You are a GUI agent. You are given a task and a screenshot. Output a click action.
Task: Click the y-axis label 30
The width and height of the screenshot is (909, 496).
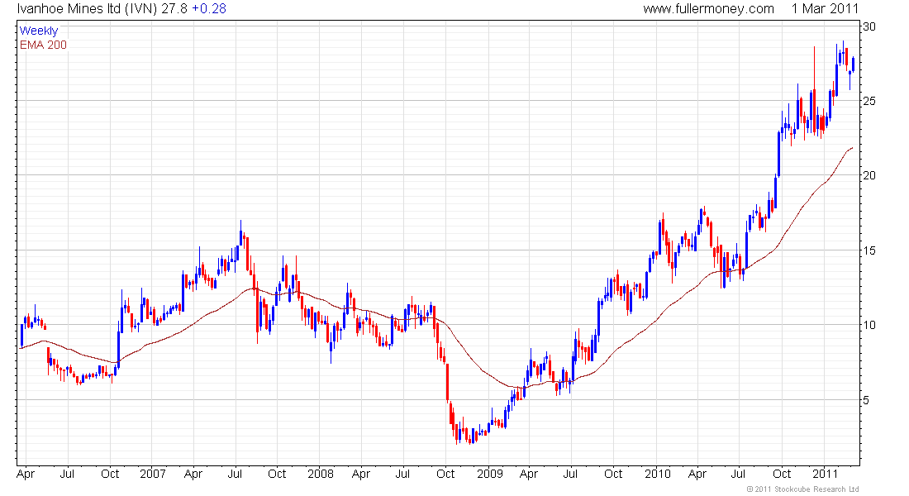coord(869,26)
